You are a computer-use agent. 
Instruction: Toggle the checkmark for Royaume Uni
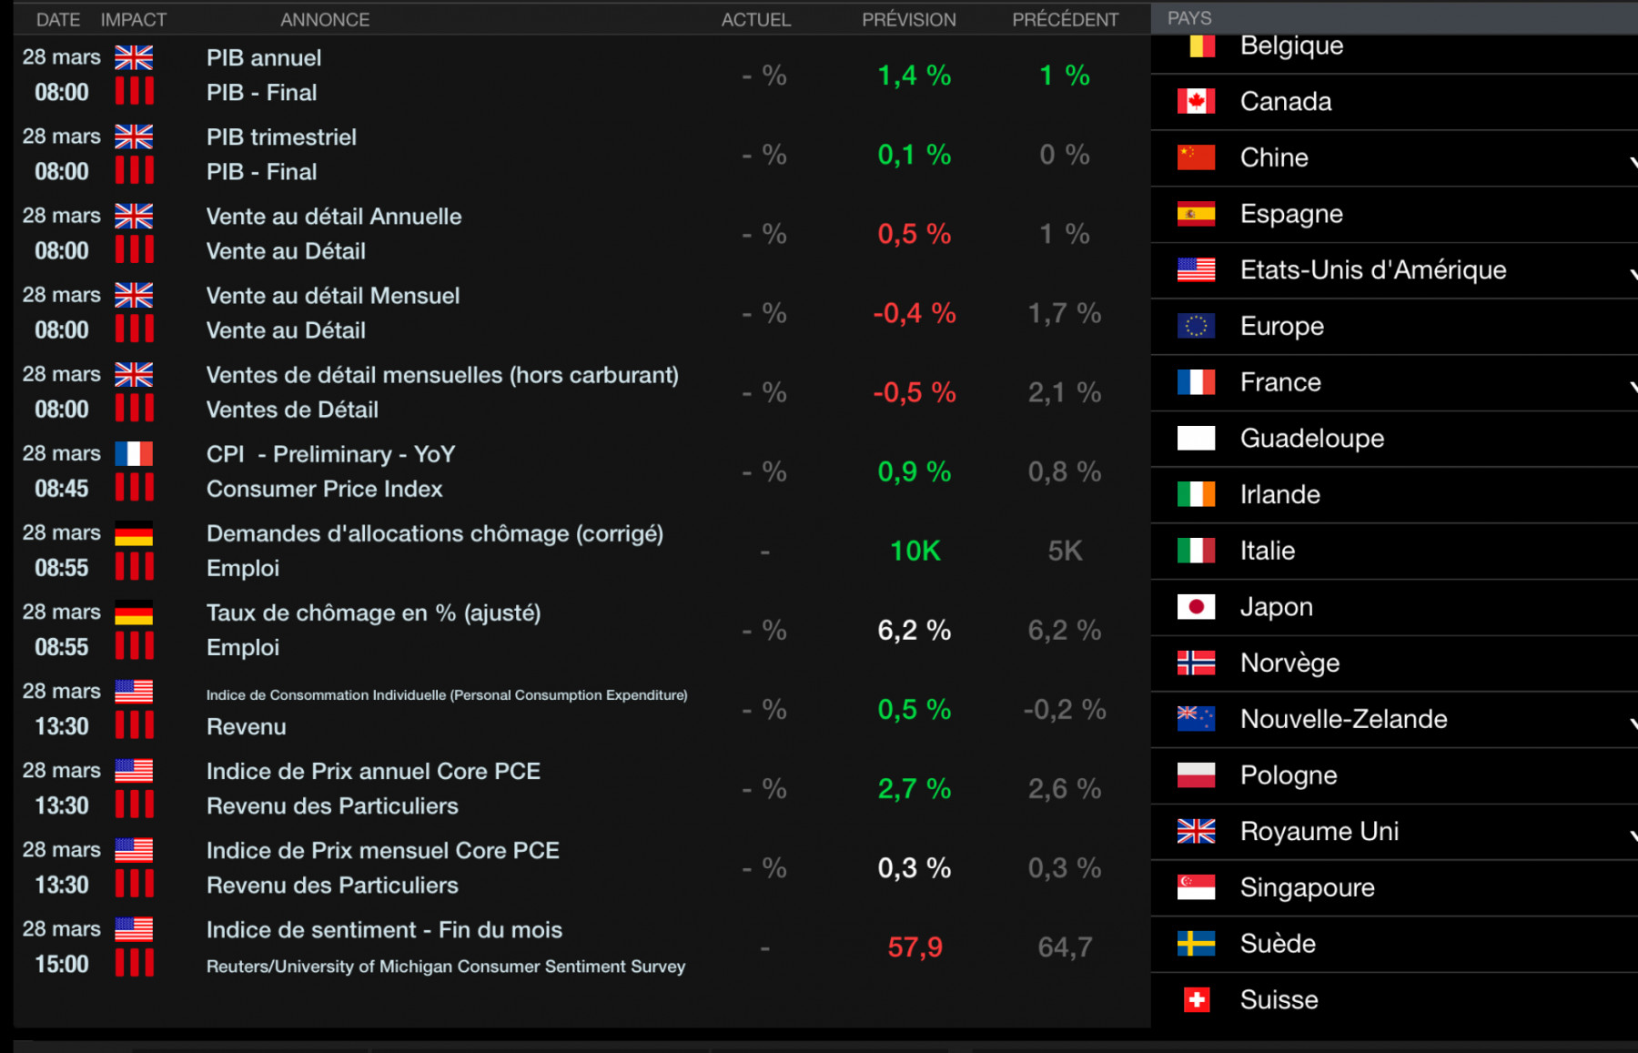[x=1632, y=835]
